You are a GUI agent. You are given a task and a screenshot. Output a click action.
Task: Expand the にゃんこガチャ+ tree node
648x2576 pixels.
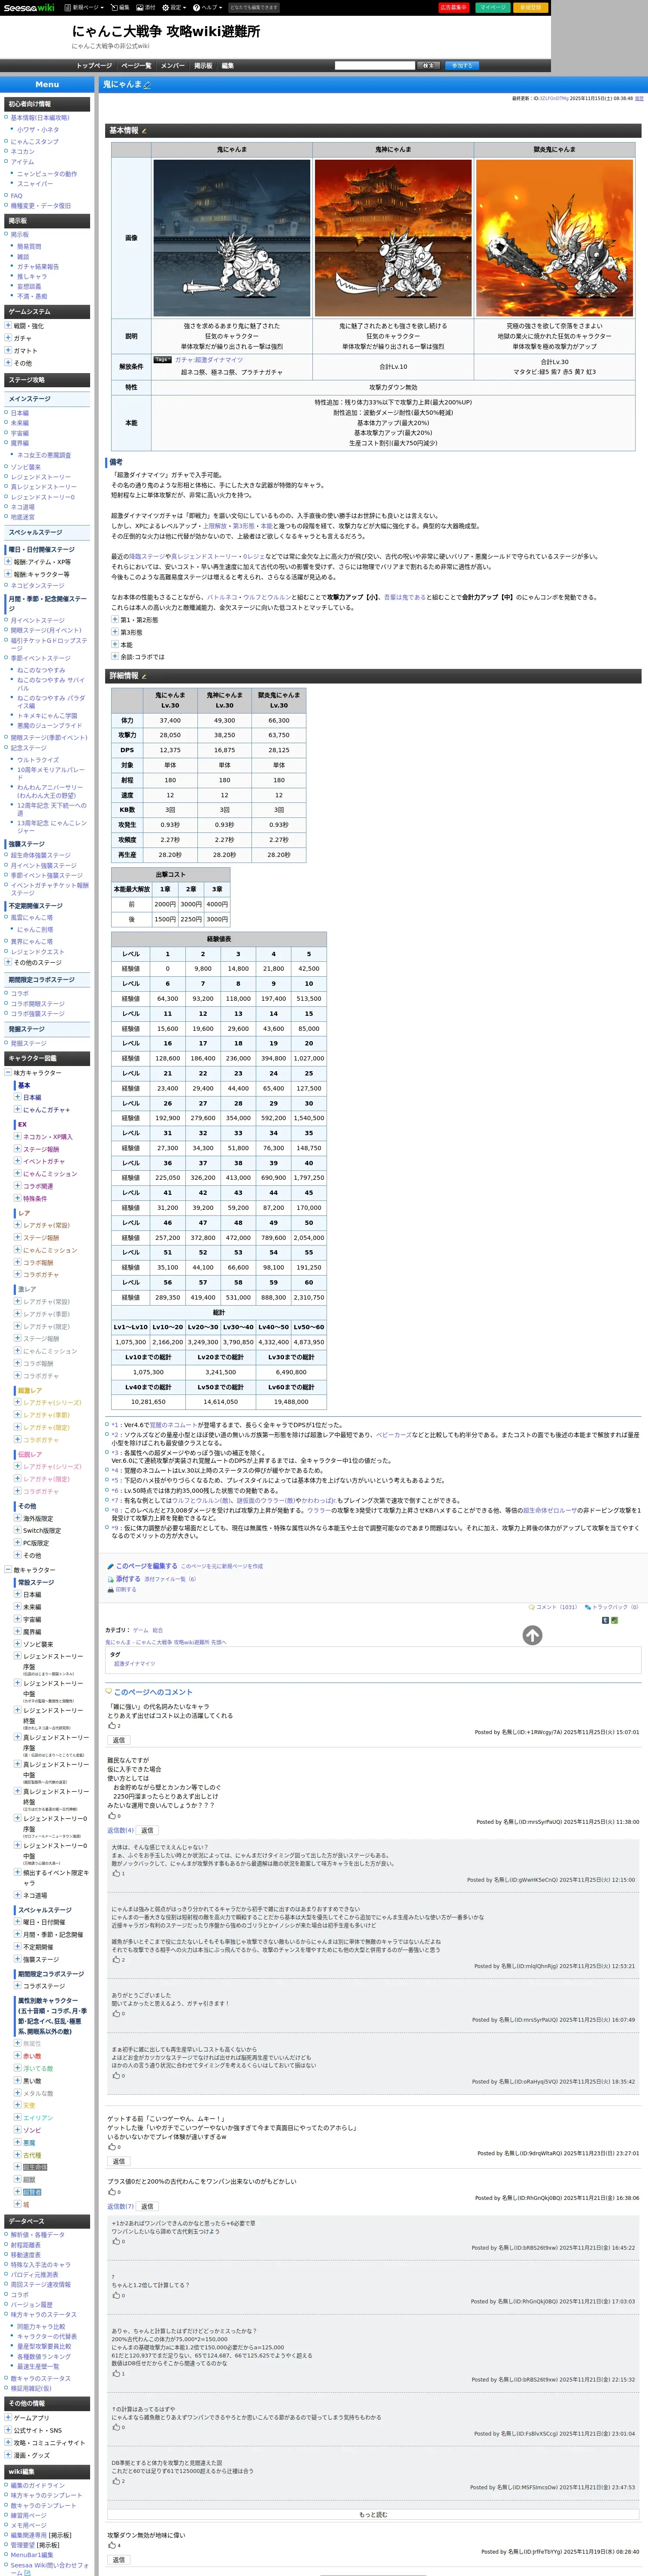[x=17, y=1110]
